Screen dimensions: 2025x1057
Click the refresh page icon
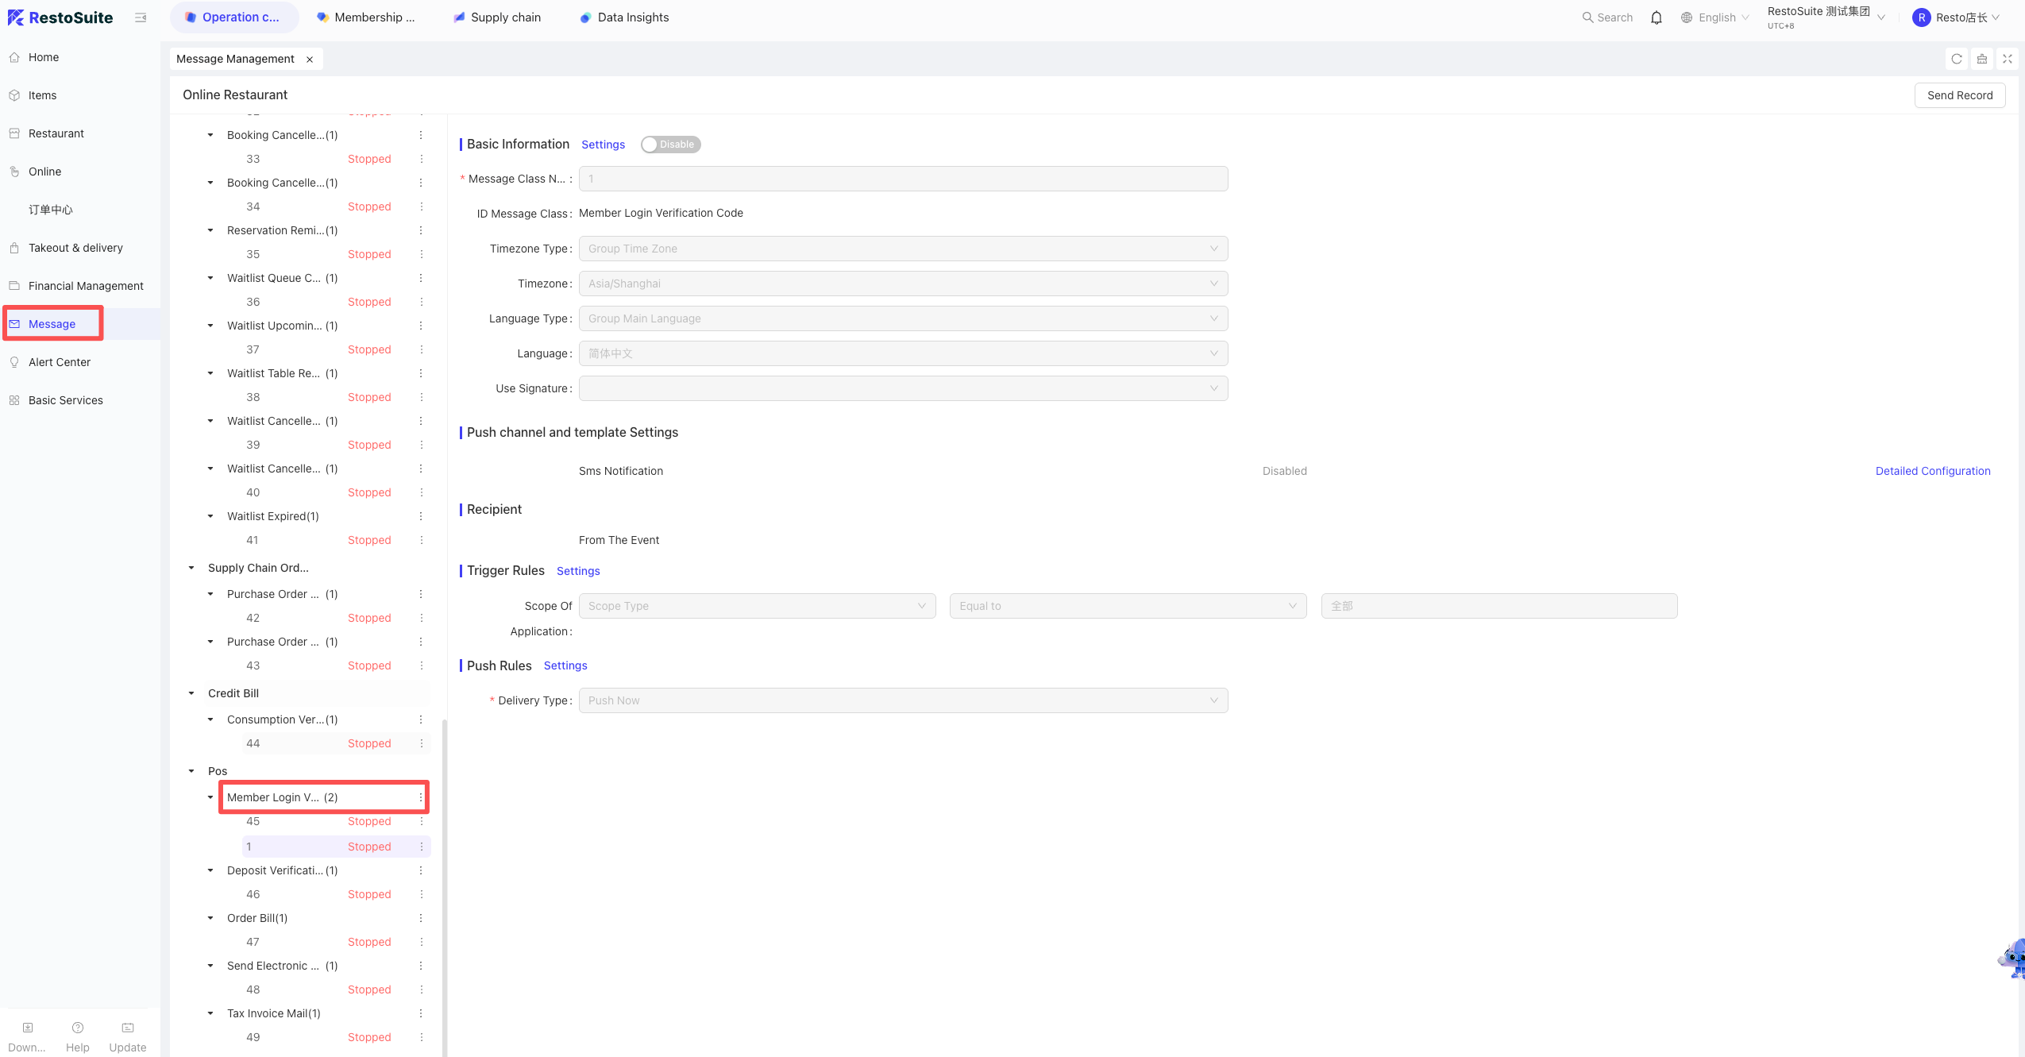pos(1956,59)
